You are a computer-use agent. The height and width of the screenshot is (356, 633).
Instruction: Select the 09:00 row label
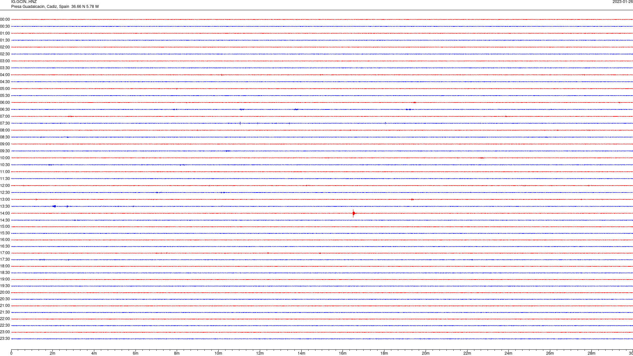click(x=5, y=144)
